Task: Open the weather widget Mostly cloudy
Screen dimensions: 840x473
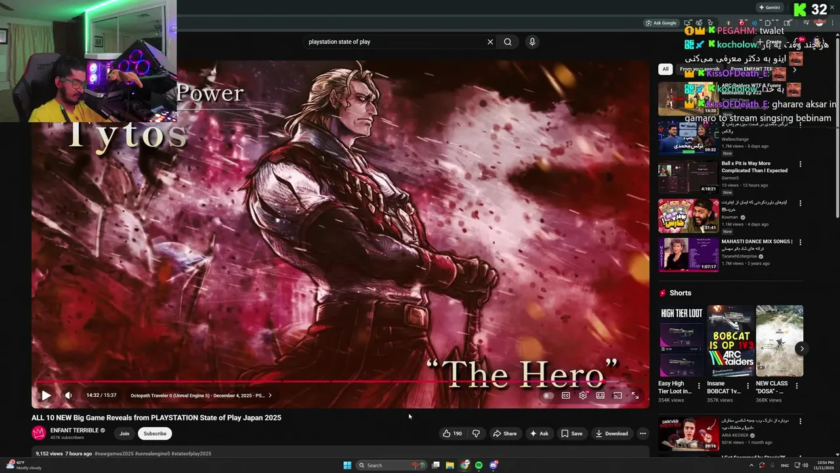Action: pyautogui.click(x=24, y=465)
